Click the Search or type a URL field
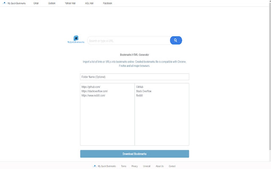 tap(128, 41)
